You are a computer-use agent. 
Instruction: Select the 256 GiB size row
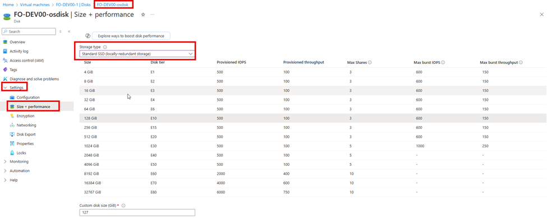click(x=313, y=127)
